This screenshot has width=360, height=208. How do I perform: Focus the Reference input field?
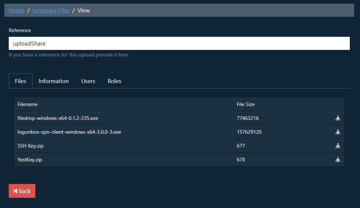tap(179, 43)
